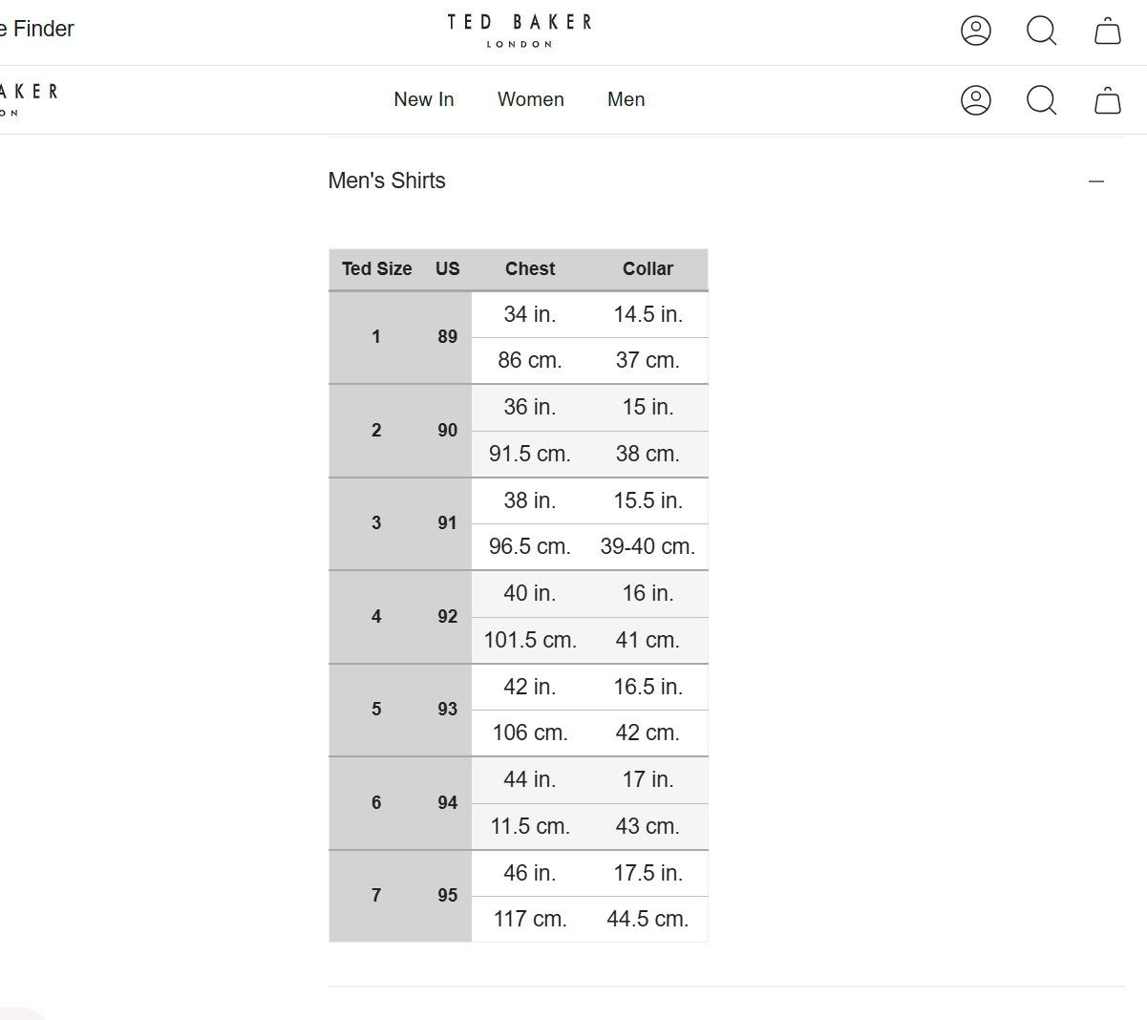Click search magnifier in navigation bar
This screenshot has height=1020, width=1147.
1041,100
